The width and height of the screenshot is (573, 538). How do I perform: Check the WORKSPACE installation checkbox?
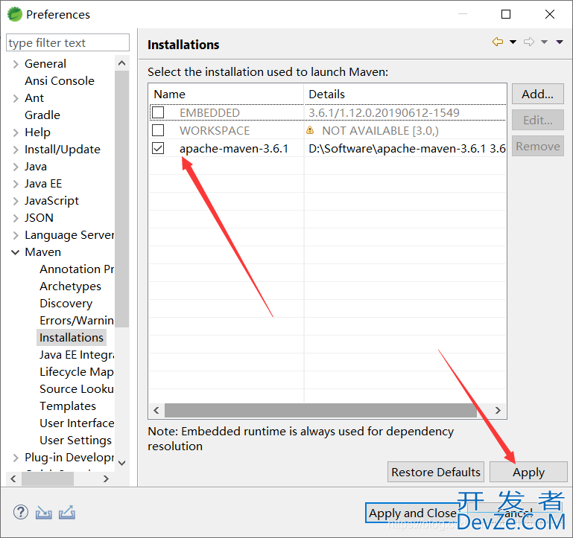[x=158, y=130]
